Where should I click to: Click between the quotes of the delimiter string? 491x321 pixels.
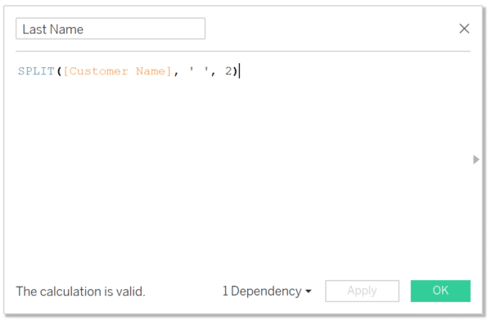(x=199, y=71)
